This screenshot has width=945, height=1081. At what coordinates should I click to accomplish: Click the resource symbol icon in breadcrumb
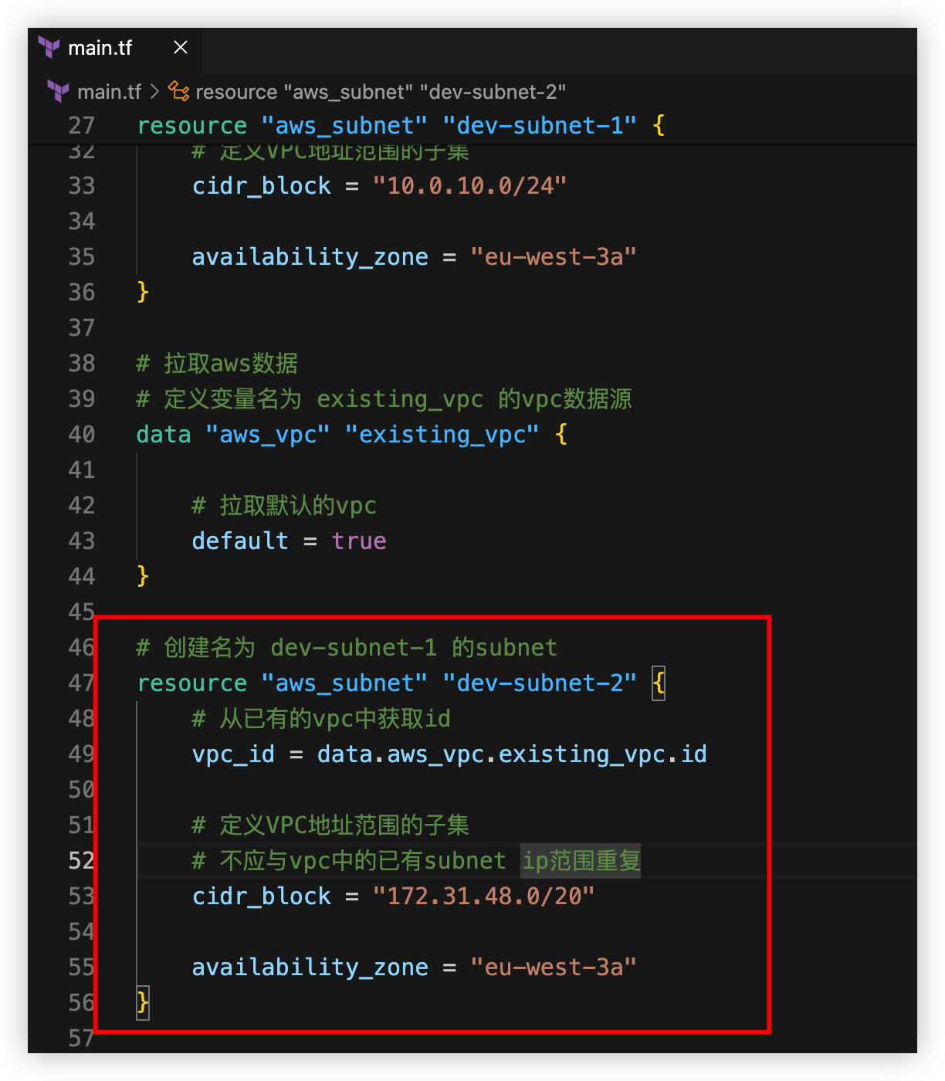[x=179, y=92]
